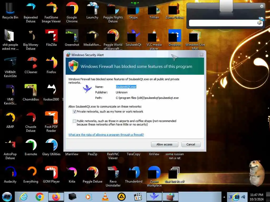Select the VM0b0t KevinSite desktop icon
The width and height of the screenshot is (270, 202).
[x=10, y=67]
